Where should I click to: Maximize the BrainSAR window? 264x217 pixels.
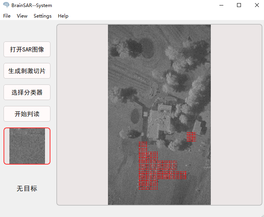coord(239,5)
